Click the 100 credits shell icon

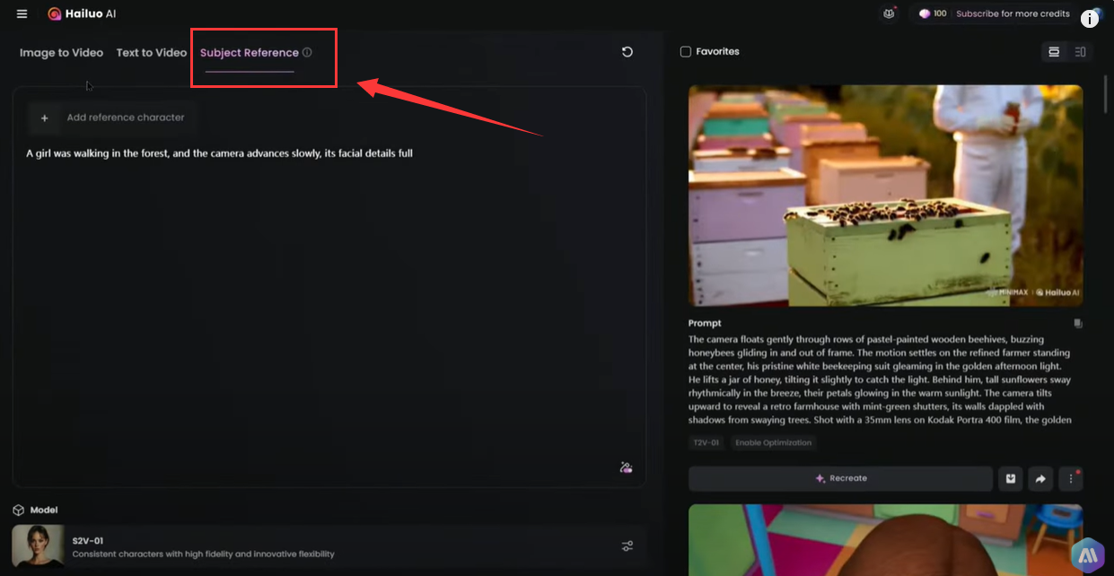pos(924,13)
